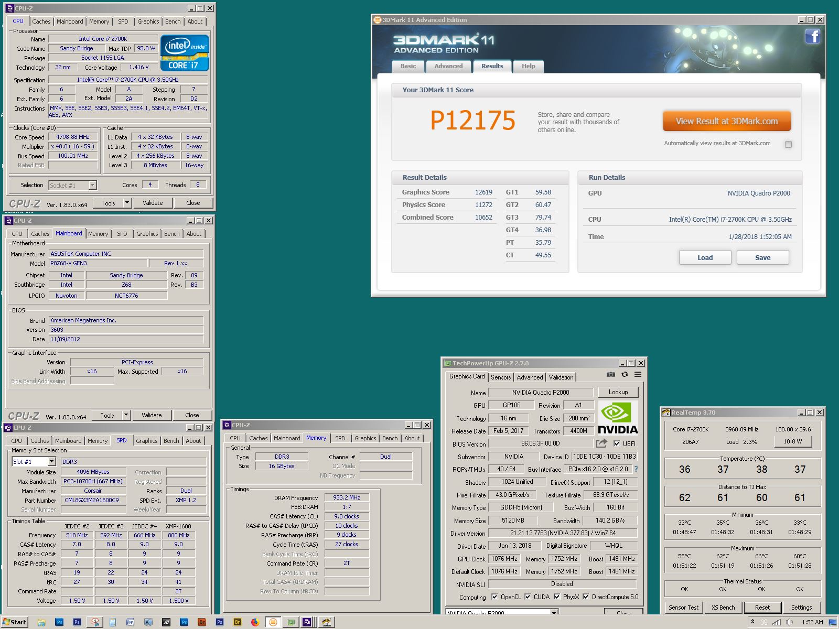Switch to GPU-Z taskbar button

tap(291, 622)
